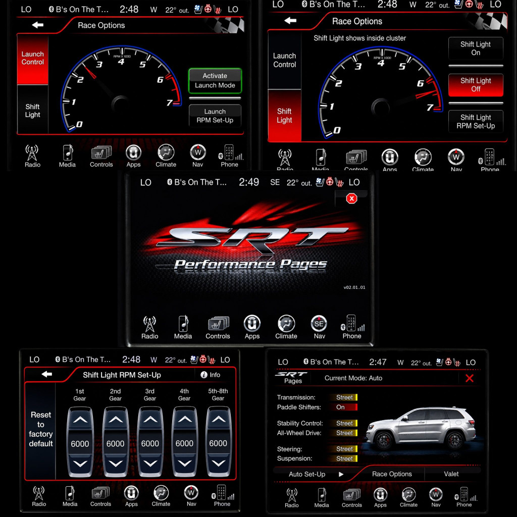Increase 4th Gear shift RPM
This screenshot has height=517, width=517.
tap(185, 420)
